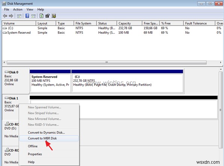Click the 232,78 GB capacity cell
The image size is (224, 166).
[125, 28]
